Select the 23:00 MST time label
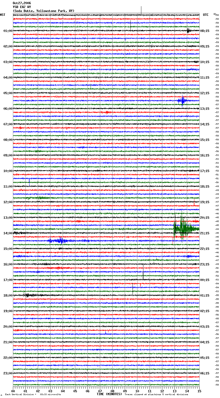The width and height of the screenshot is (220, 398). tap(8, 373)
